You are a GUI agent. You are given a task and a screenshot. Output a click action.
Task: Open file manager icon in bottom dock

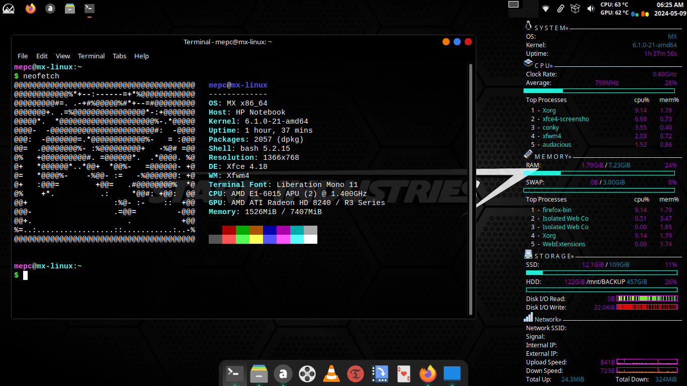tap(259, 373)
